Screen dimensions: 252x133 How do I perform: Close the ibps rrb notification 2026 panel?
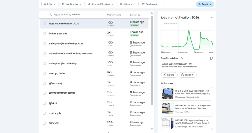(x=212, y=18)
